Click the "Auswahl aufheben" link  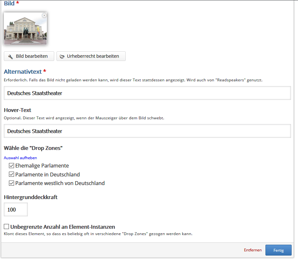[x=20, y=158]
